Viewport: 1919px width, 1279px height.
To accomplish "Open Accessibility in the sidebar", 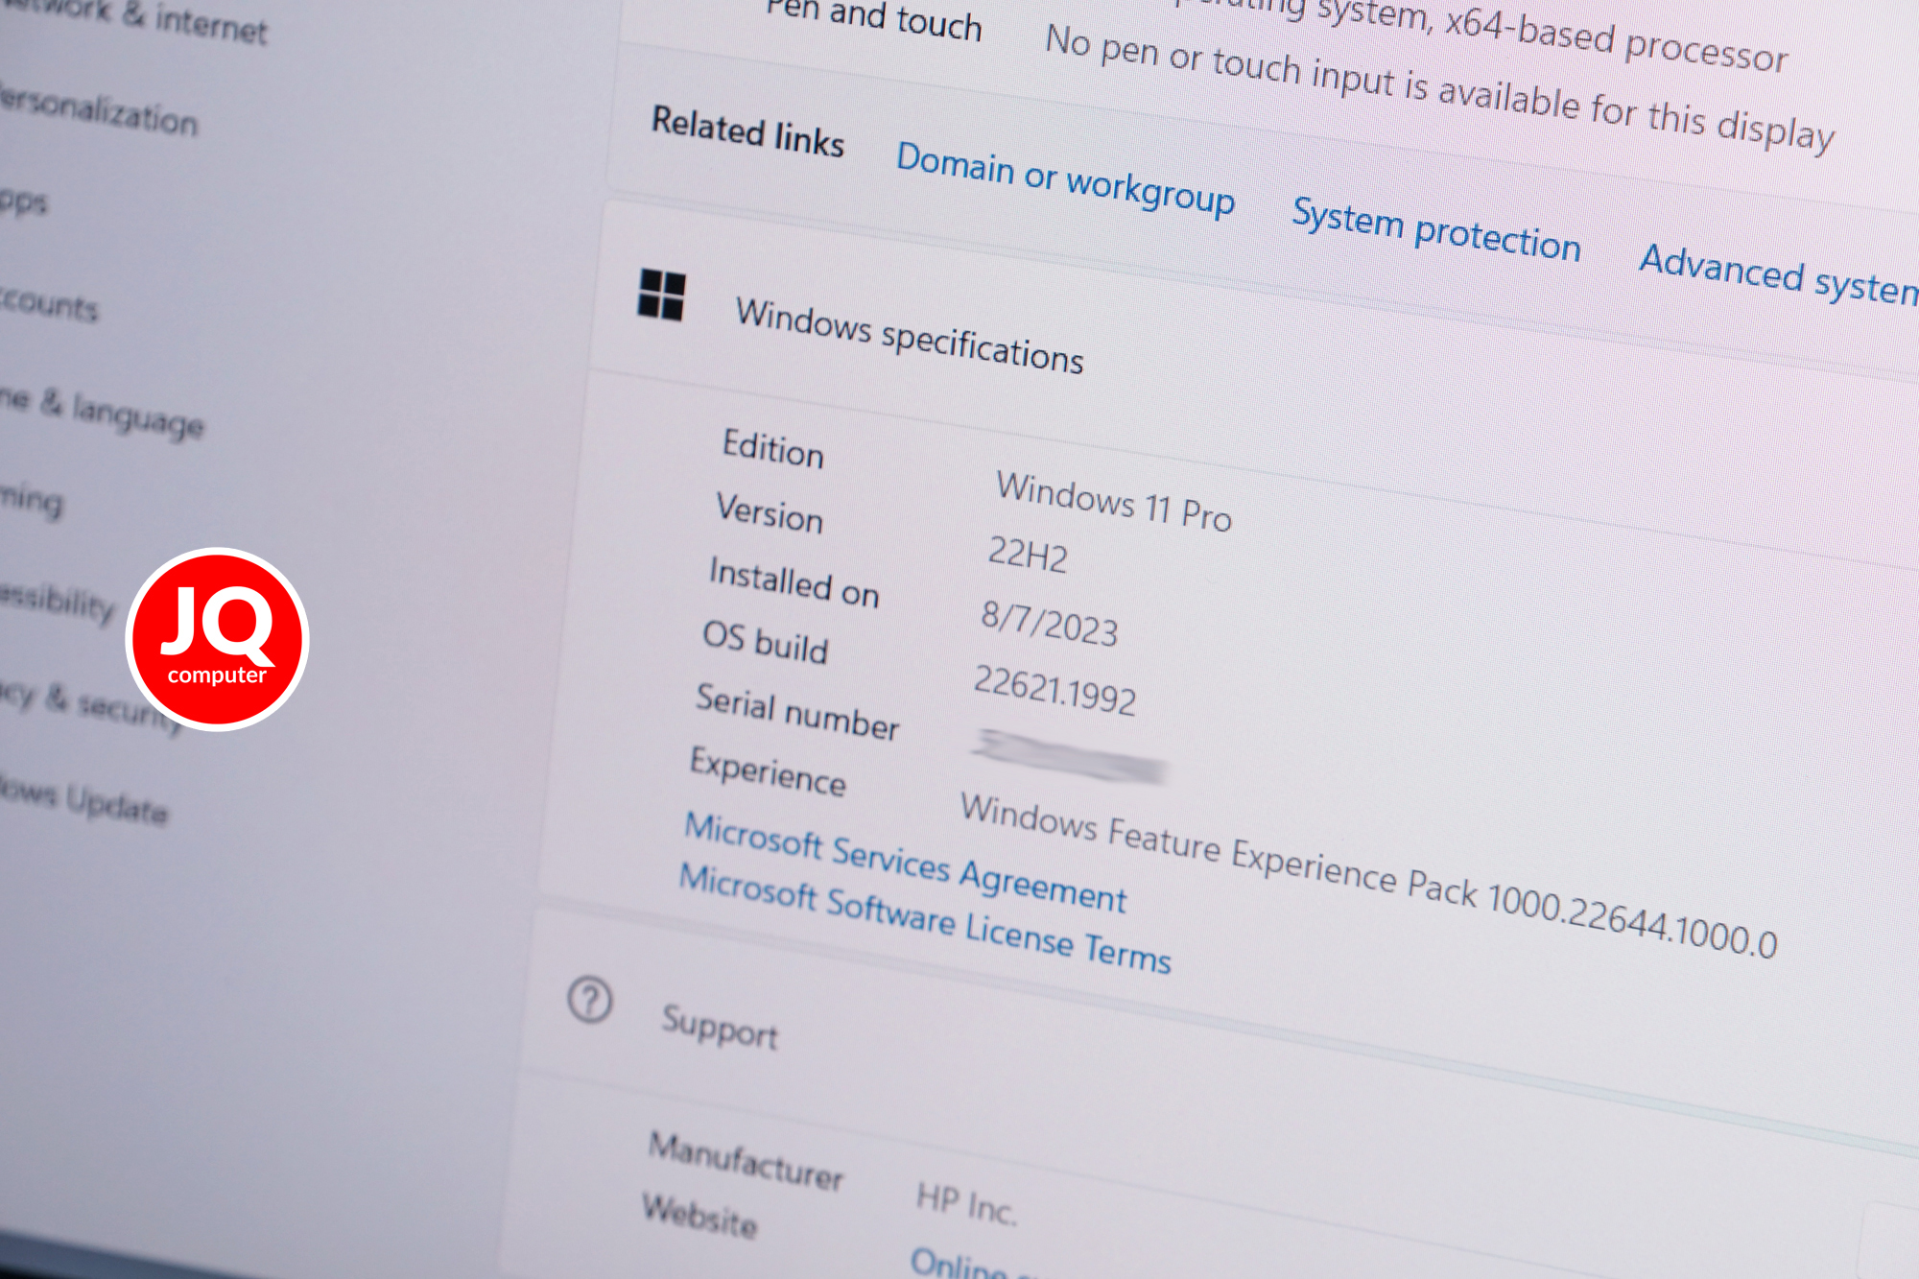I will click(x=56, y=601).
